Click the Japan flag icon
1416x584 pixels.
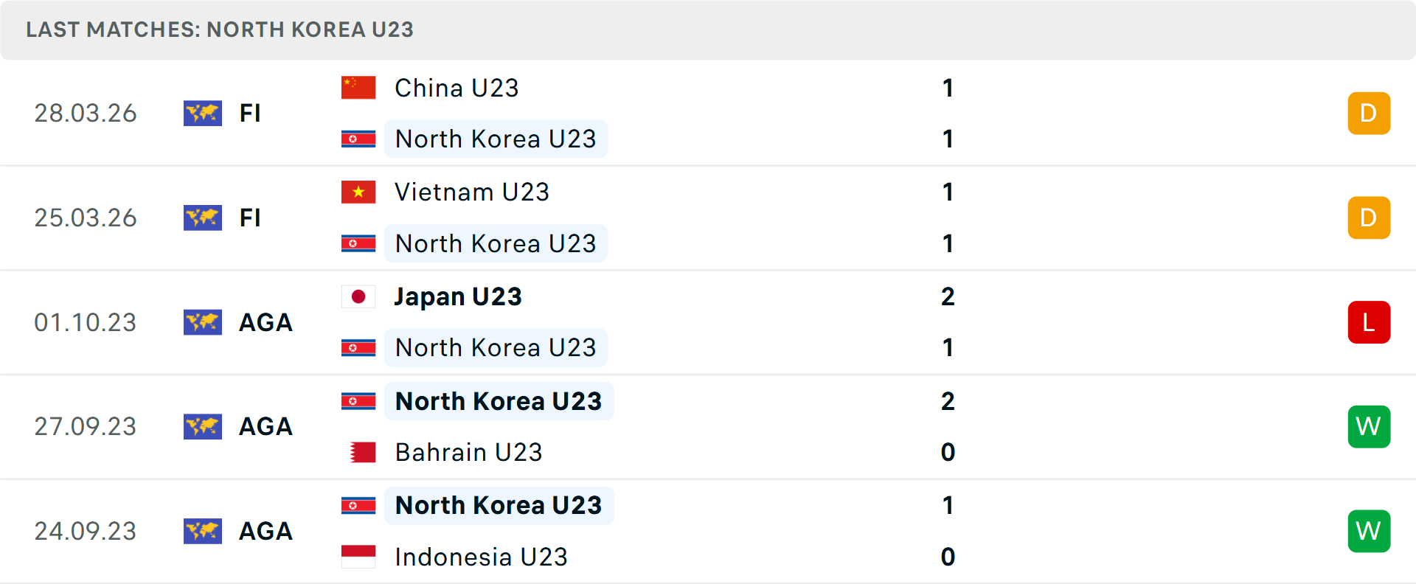358,296
